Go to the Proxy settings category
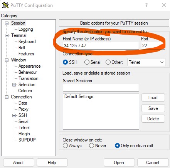170x168 pixels. (x=24, y=109)
